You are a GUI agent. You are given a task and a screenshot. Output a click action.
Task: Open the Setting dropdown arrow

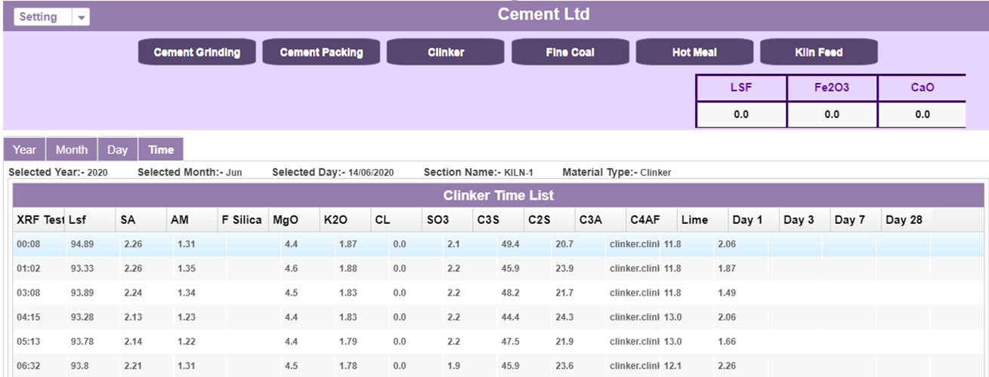coord(81,18)
